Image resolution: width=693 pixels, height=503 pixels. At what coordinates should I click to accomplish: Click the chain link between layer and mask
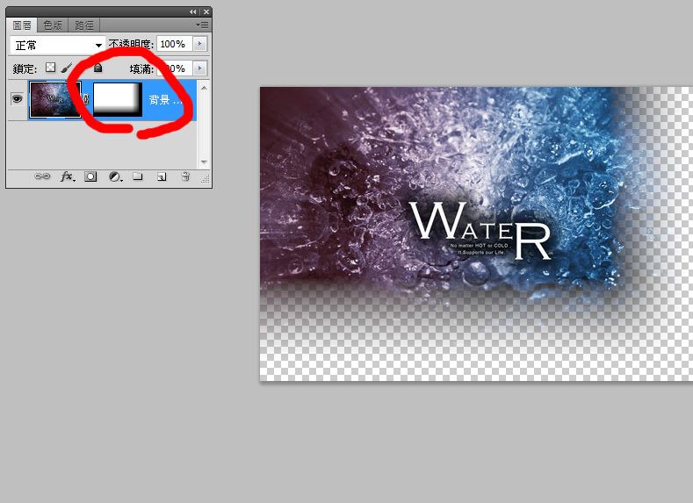86,99
